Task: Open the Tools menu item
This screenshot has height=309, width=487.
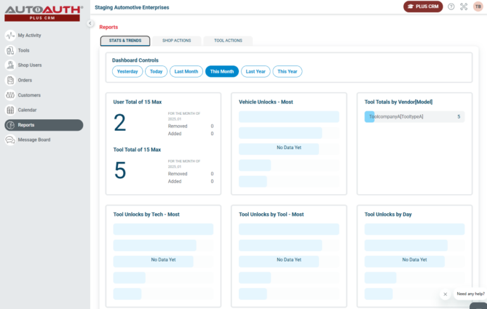Action: (x=23, y=50)
